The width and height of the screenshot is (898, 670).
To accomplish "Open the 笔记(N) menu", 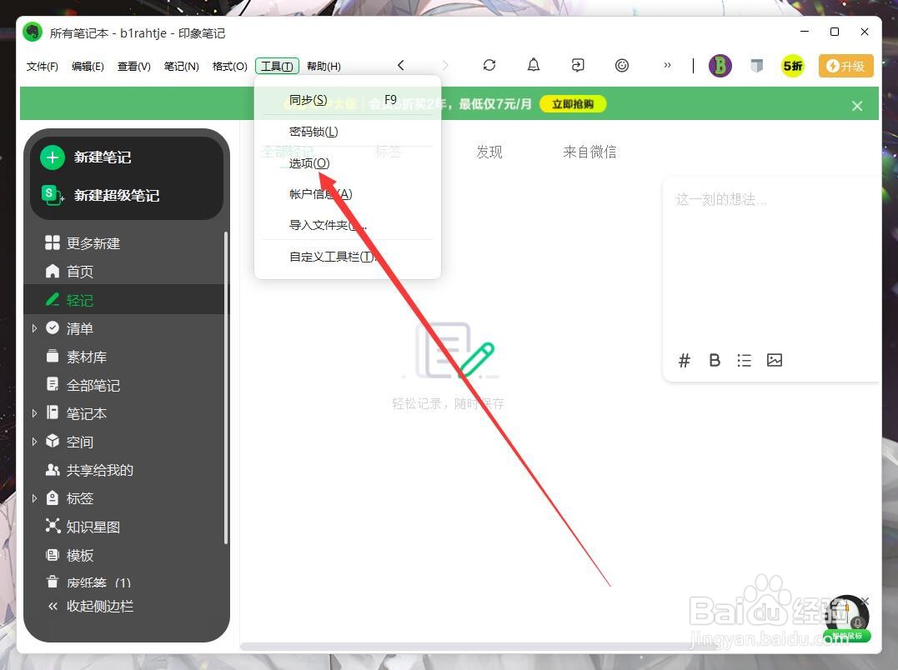I will pyautogui.click(x=182, y=67).
